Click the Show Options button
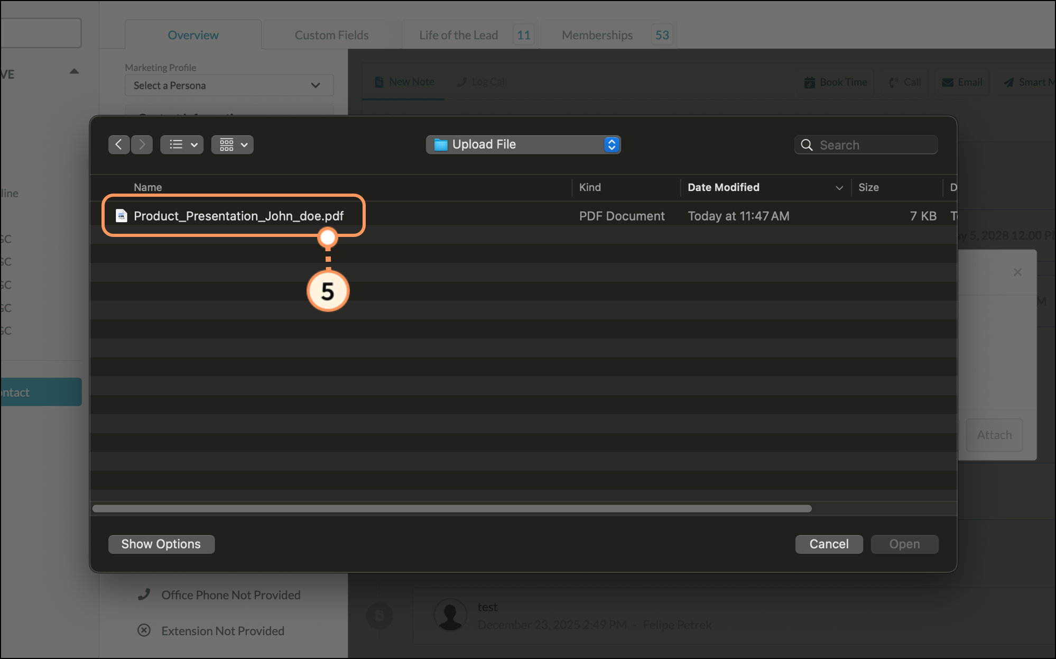Image resolution: width=1056 pixels, height=659 pixels. click(161, 544)
